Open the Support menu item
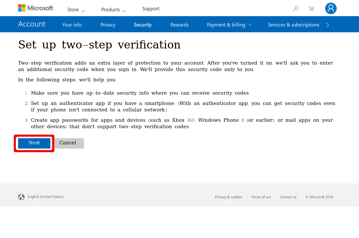 (x=151, y=9)
